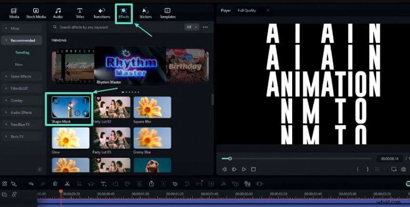Click the delete trash icon in timeline toolbar
Screen dimensions: 410x207
point(55,183)
